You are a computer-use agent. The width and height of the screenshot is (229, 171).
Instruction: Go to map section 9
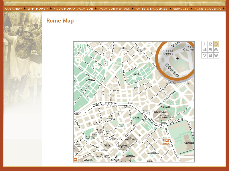216,55
